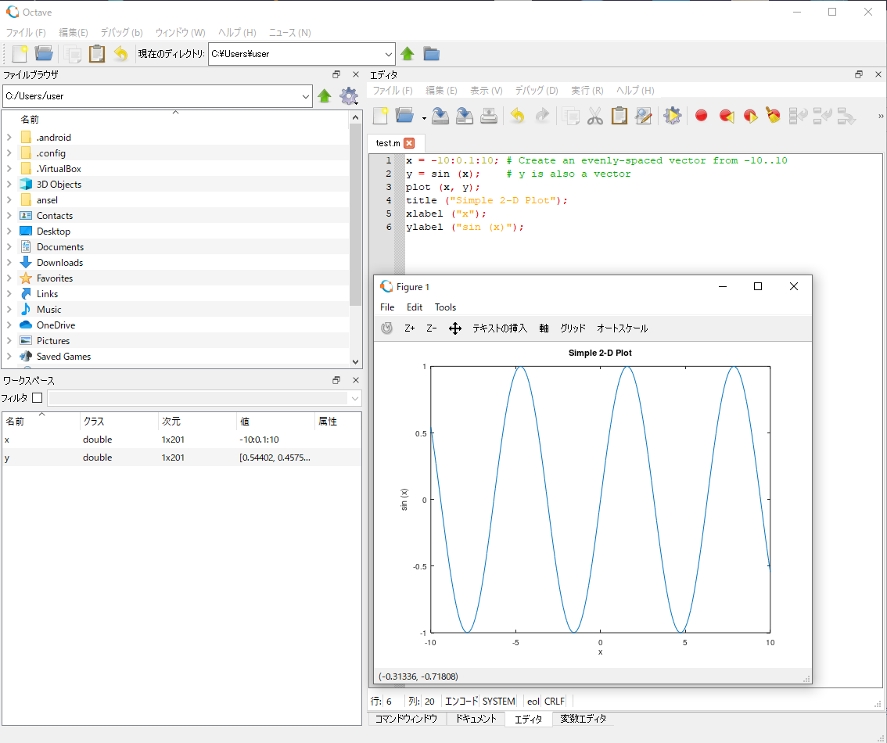Screen dimensions: 887x743
Task: Remove all breakpoints with the broom icon
Action: pyautogui.click(x=774, y=116)
